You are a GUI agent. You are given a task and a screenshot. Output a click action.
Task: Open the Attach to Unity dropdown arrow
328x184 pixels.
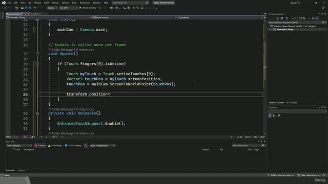coord(98,8)
